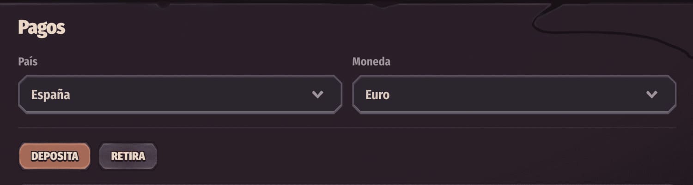Click the España selected value text
Viewport: 693px width, 185px height.
[50, 95]
